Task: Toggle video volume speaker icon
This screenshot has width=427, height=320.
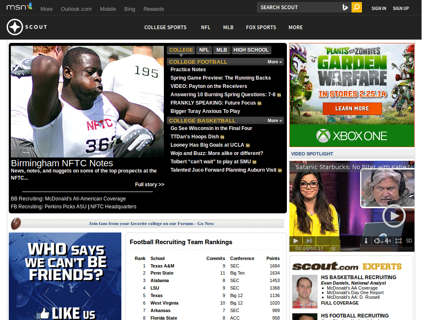Action: click(x=388, y=241)
